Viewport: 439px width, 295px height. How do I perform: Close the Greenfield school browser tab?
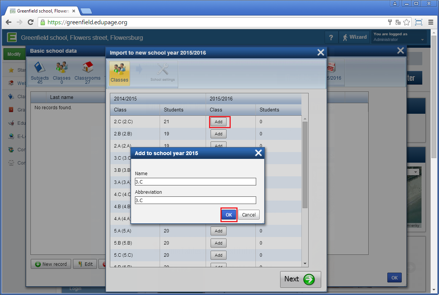pyautogui.click(x=74, y=11)
